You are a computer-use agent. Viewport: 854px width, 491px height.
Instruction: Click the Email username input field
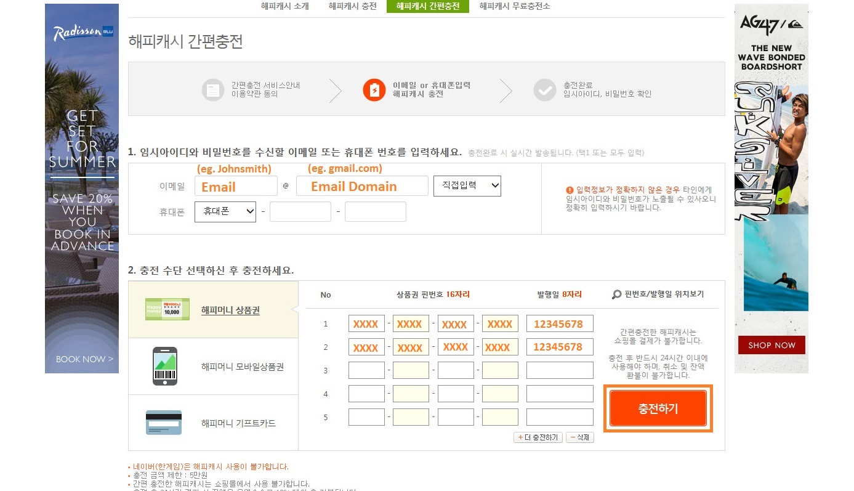point(236,186)
